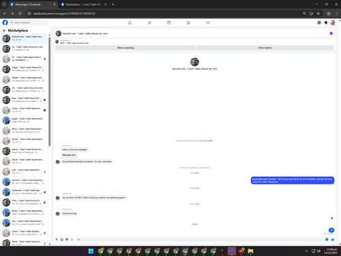Open the Jasmine 2 bed 1 bath conversation
The width and height of the screenshot is (341, 256).
(x=24, y=182)
